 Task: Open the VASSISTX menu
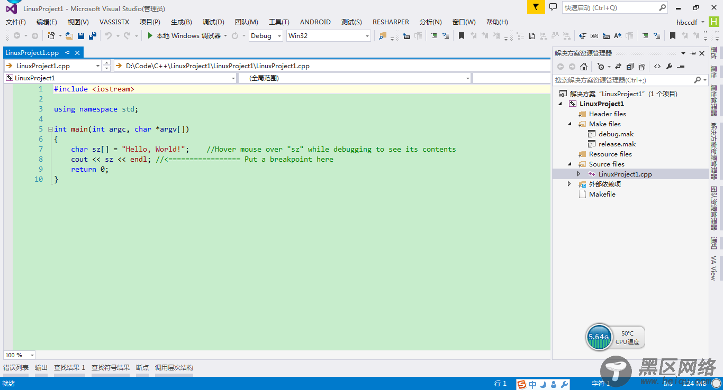[x=114, y=22]
